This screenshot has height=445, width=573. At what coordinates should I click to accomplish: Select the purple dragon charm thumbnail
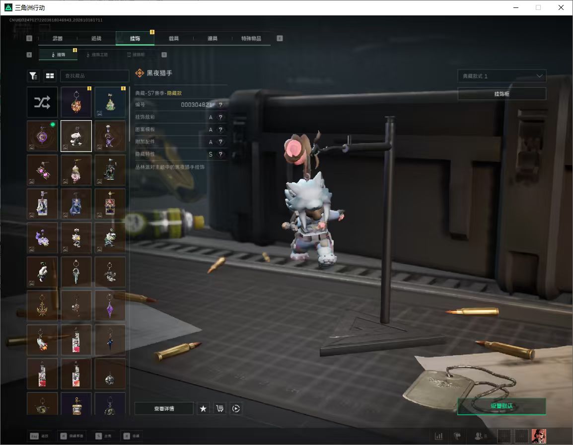coord(42,238)
